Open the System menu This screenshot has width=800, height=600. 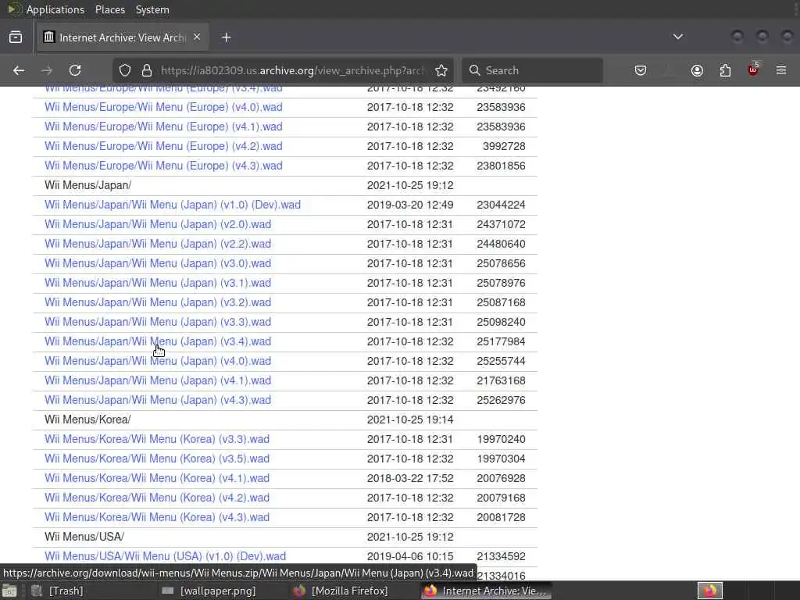(152, 9)
